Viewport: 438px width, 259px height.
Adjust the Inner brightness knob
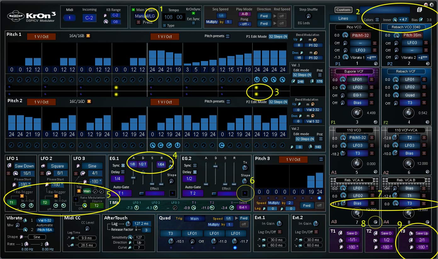click(x=395, y=20)
